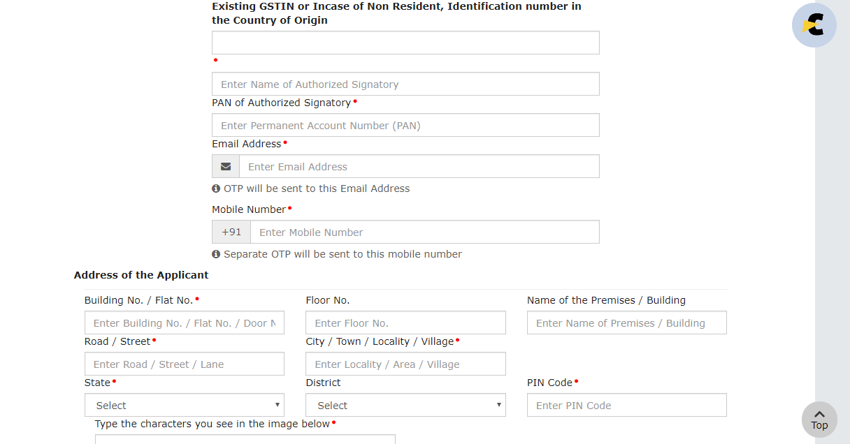Viewport: 850px width, 444px height.
Task: Click the Road / Street / Lane field
Action: pos(185,364)
